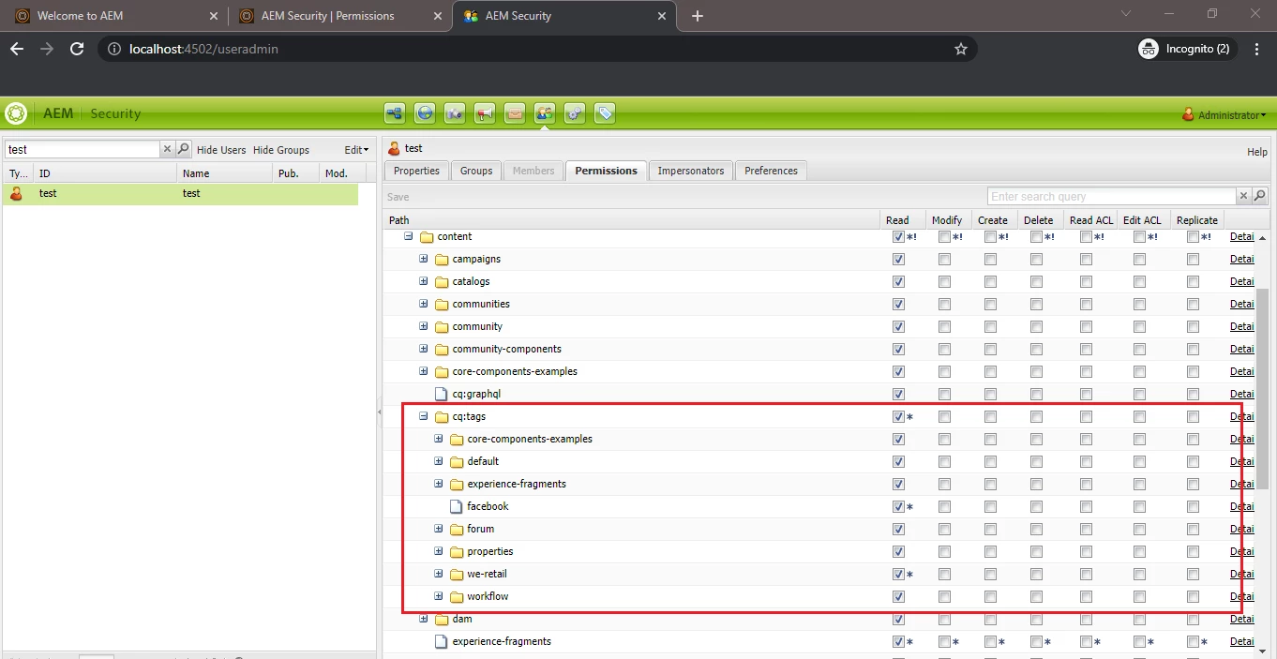Toggle Read ACL checkbox for workflow
Screen dimensions: 1277x659
[1086, 596]
